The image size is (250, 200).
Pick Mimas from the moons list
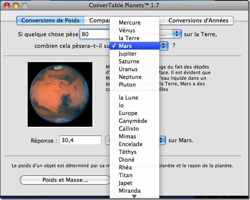[134, 137]
